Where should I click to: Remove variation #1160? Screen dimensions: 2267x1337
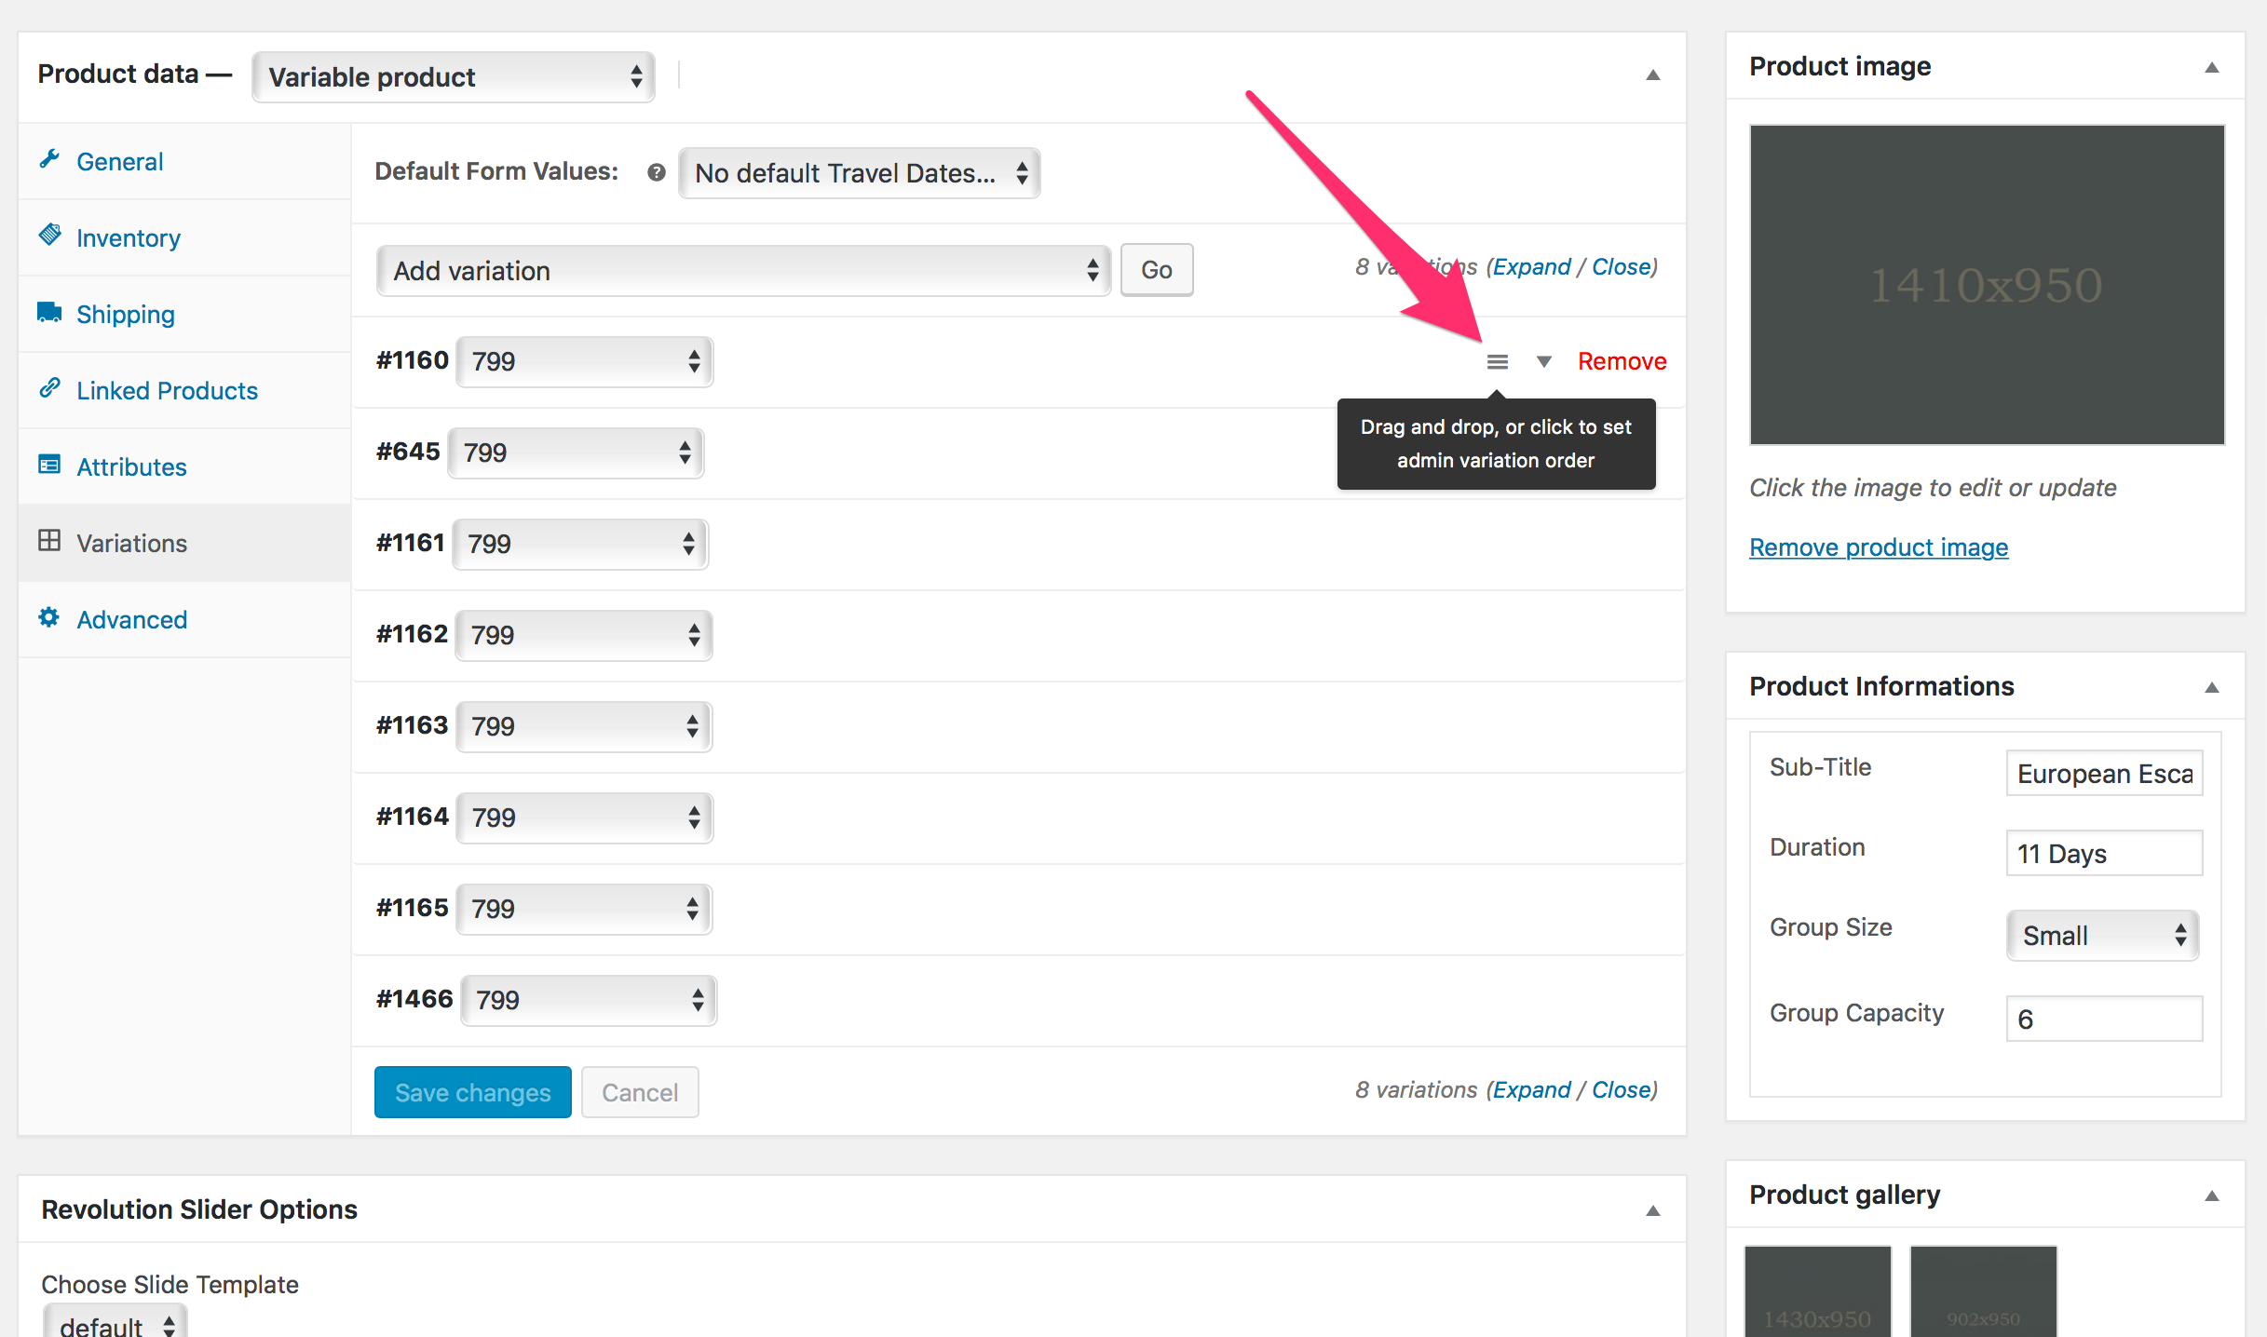(1622, 361)
